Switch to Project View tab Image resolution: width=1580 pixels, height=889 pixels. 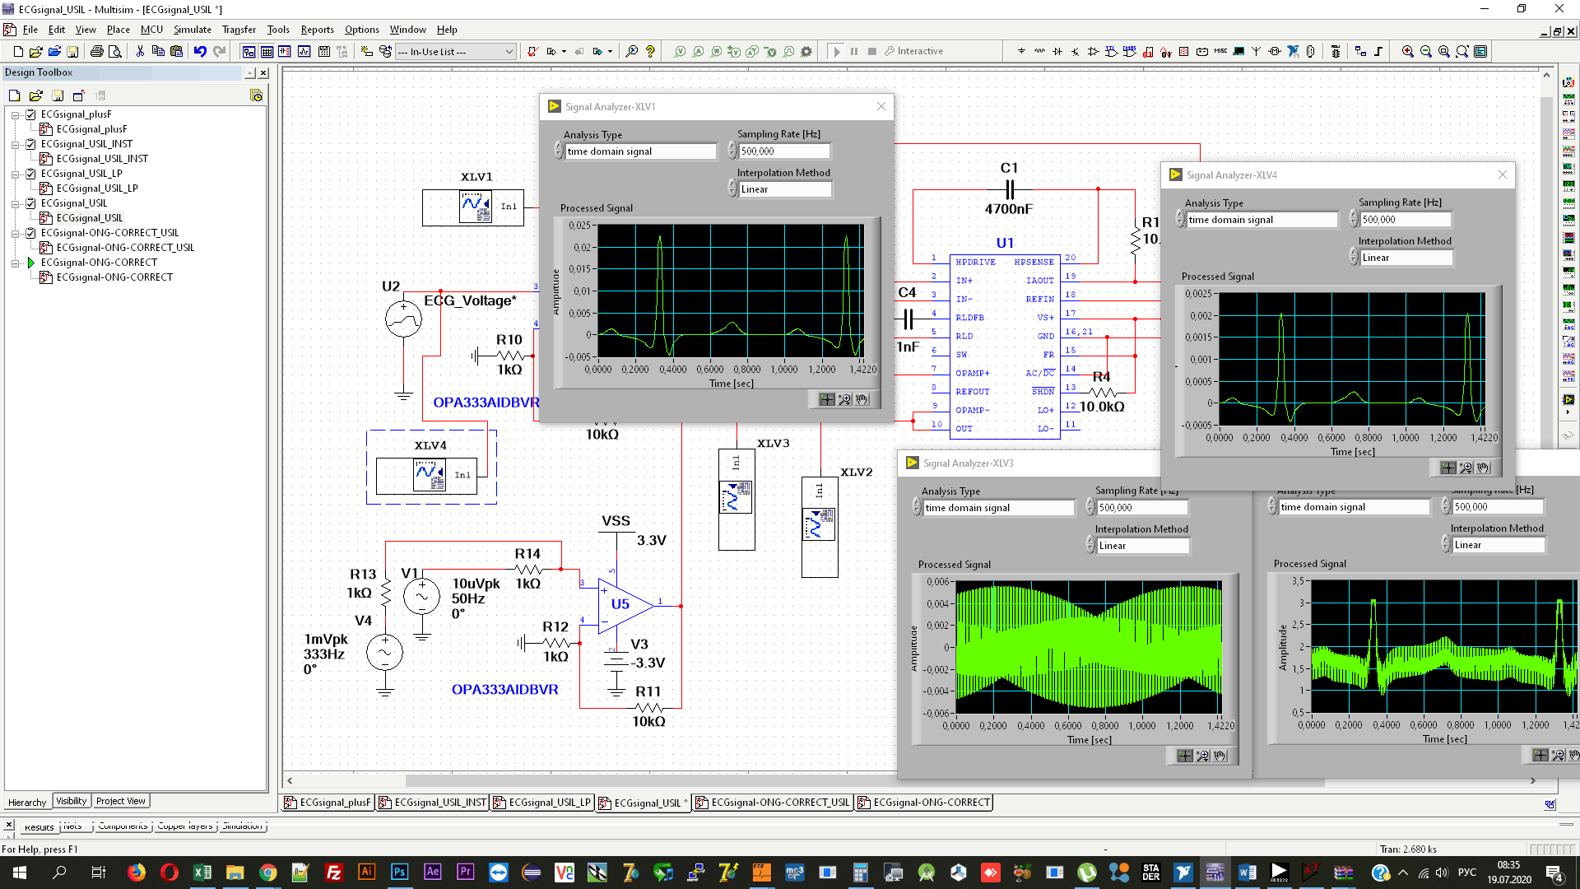(x=120, y=801)
